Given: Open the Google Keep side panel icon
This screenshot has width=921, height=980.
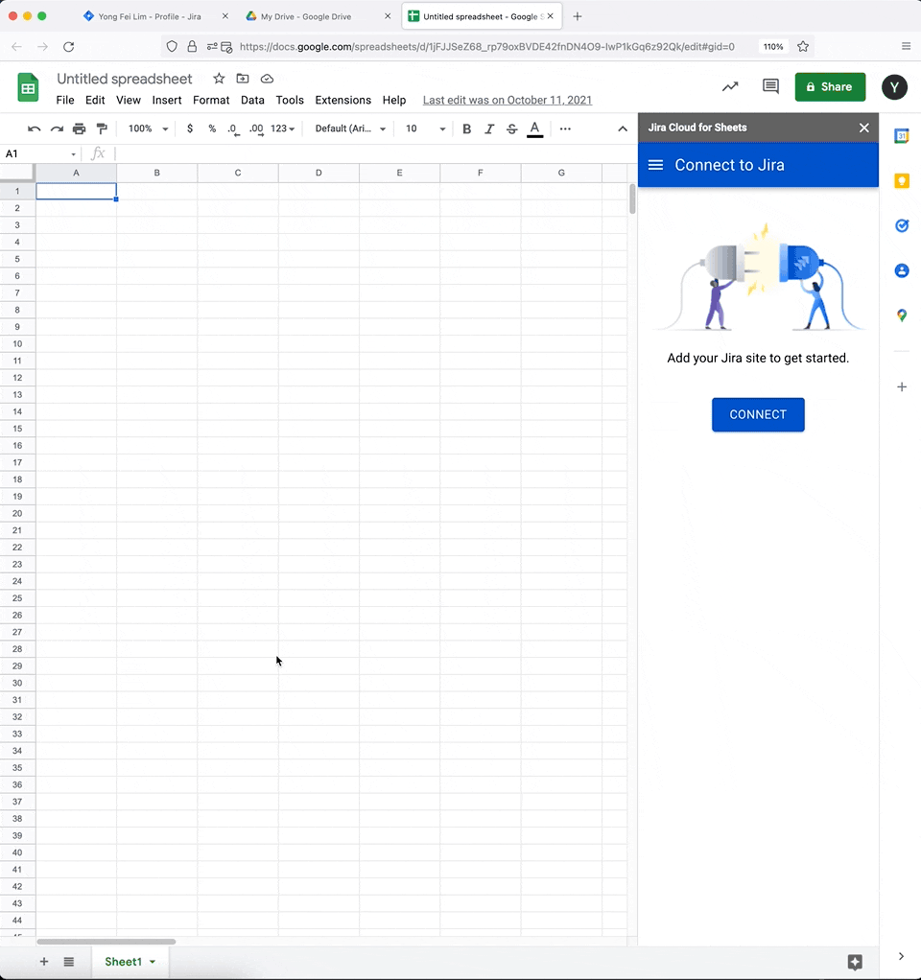Looking at the screenshot, I should point(901,180).
